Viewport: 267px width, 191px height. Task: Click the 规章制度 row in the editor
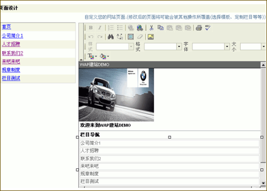(169, 174)
